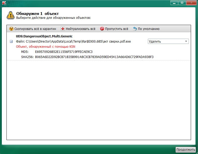Collapse the detected object details
The width and height of the screenshot is (198, 154).
[x=11, y=41]
